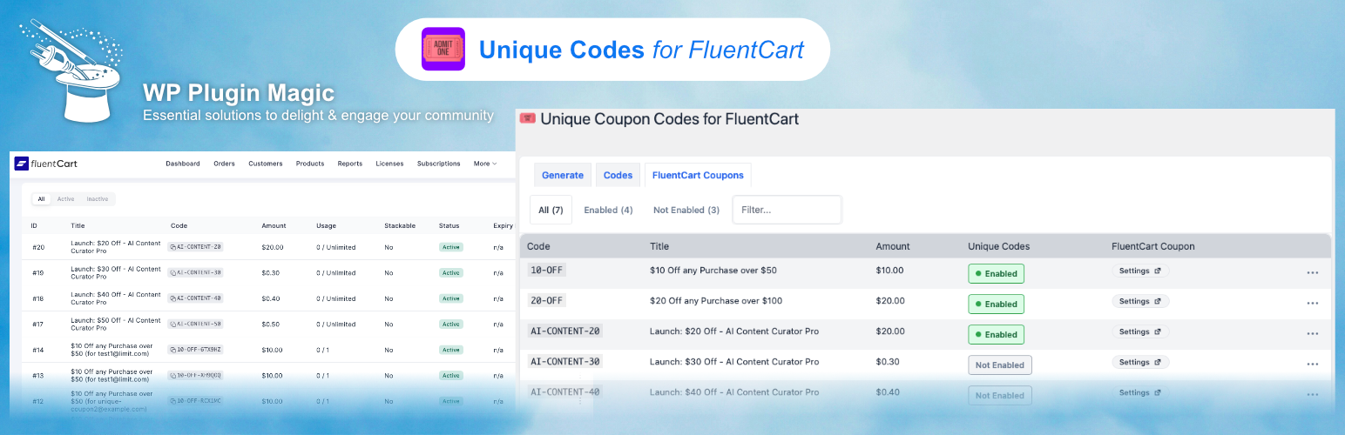Click "Unique Codes for FluentCart" banner title
The image size is (1345, 435).
click(x=641, y=50)
